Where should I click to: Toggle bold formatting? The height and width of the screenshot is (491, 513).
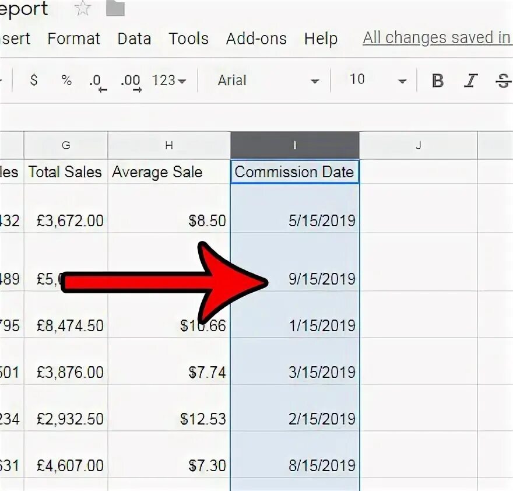[438, 81]
